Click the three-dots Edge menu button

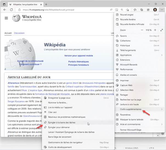pos(161,10)
